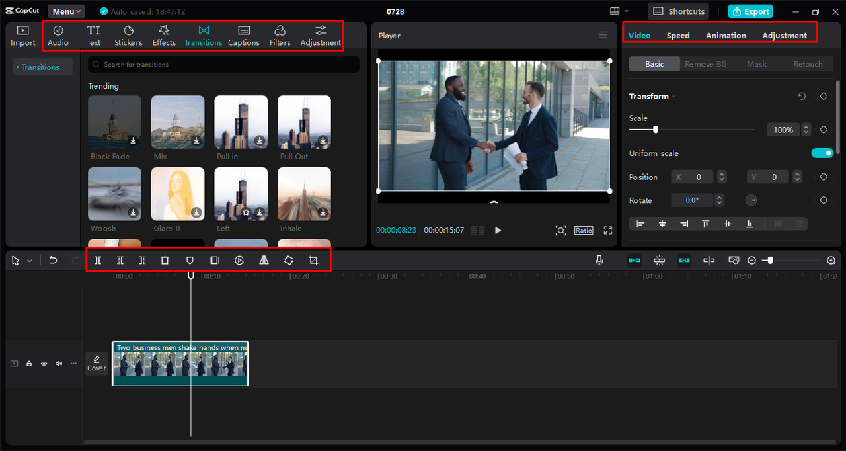Image resolution: width=846 pixels, height=451 pixels.
Task: Add a marker with the shield icon
Action: coord(190,261)
